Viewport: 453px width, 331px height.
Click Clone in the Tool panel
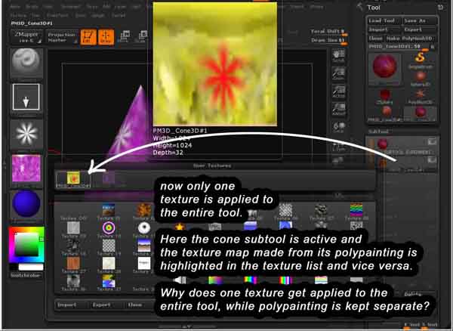tap(375, 38)
